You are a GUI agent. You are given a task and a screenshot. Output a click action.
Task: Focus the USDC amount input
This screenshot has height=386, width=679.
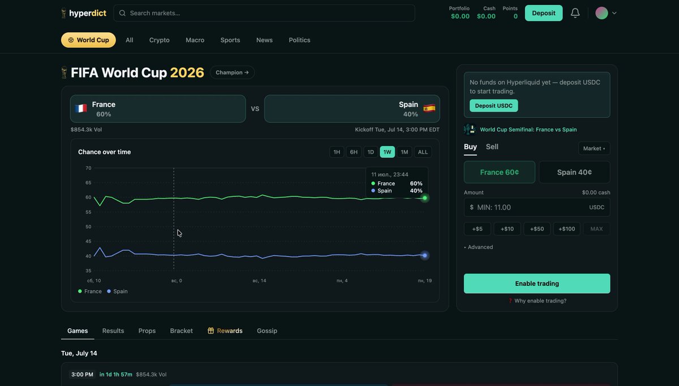pos(537,207)
